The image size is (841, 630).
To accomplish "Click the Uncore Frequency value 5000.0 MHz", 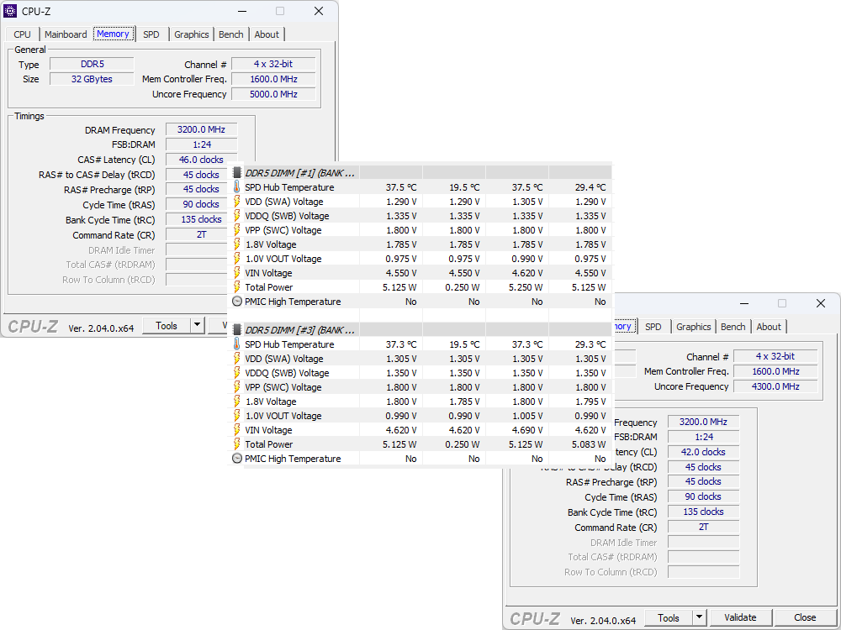I will (273, 94).
